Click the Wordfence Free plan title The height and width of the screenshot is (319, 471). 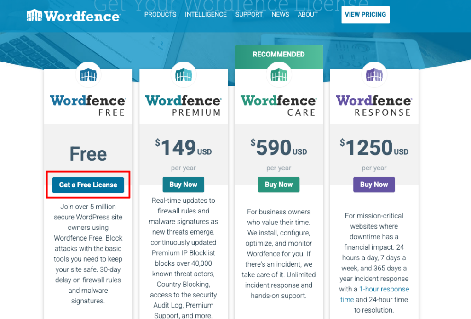(x=88, y=105)
